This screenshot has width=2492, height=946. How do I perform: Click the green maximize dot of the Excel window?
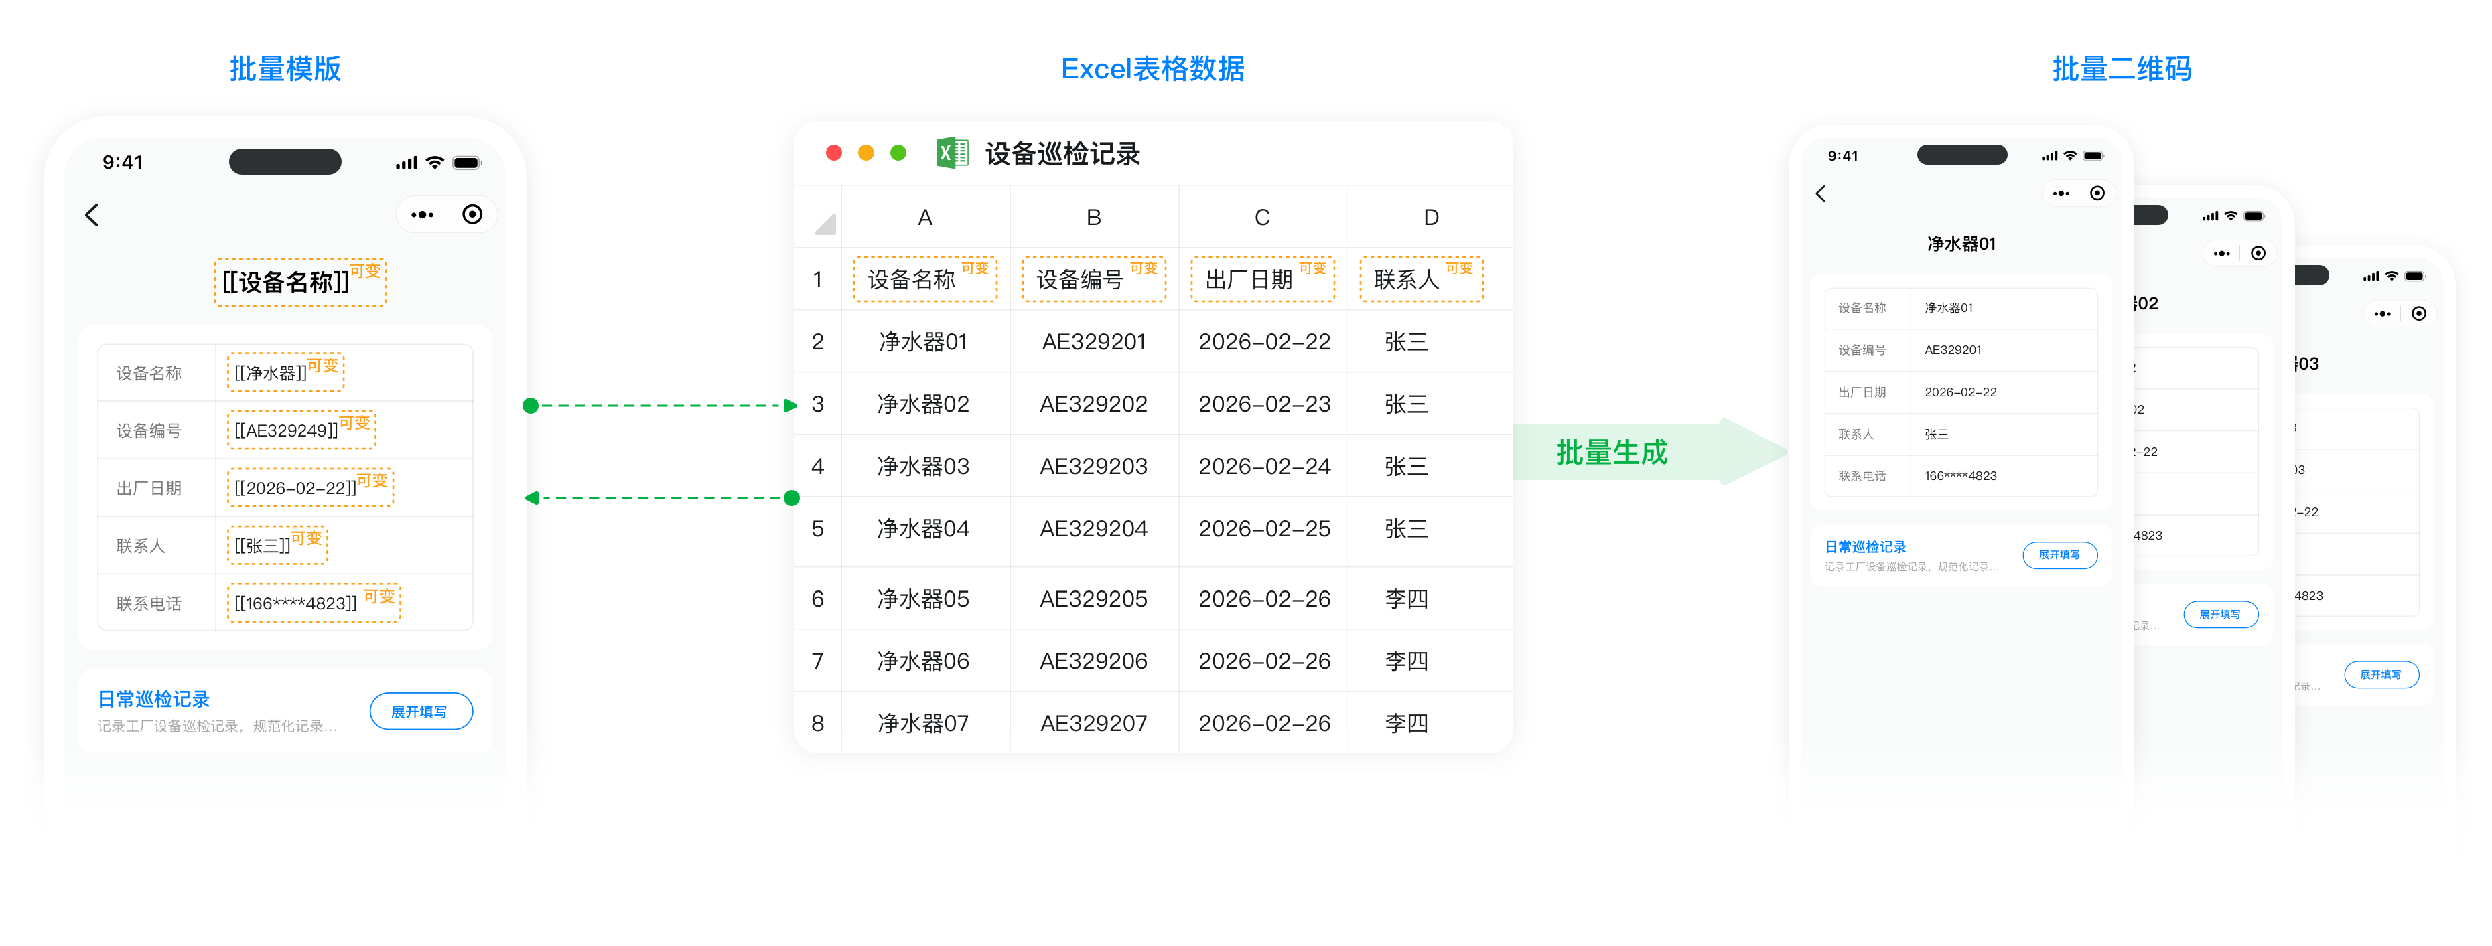pos(898,153)
